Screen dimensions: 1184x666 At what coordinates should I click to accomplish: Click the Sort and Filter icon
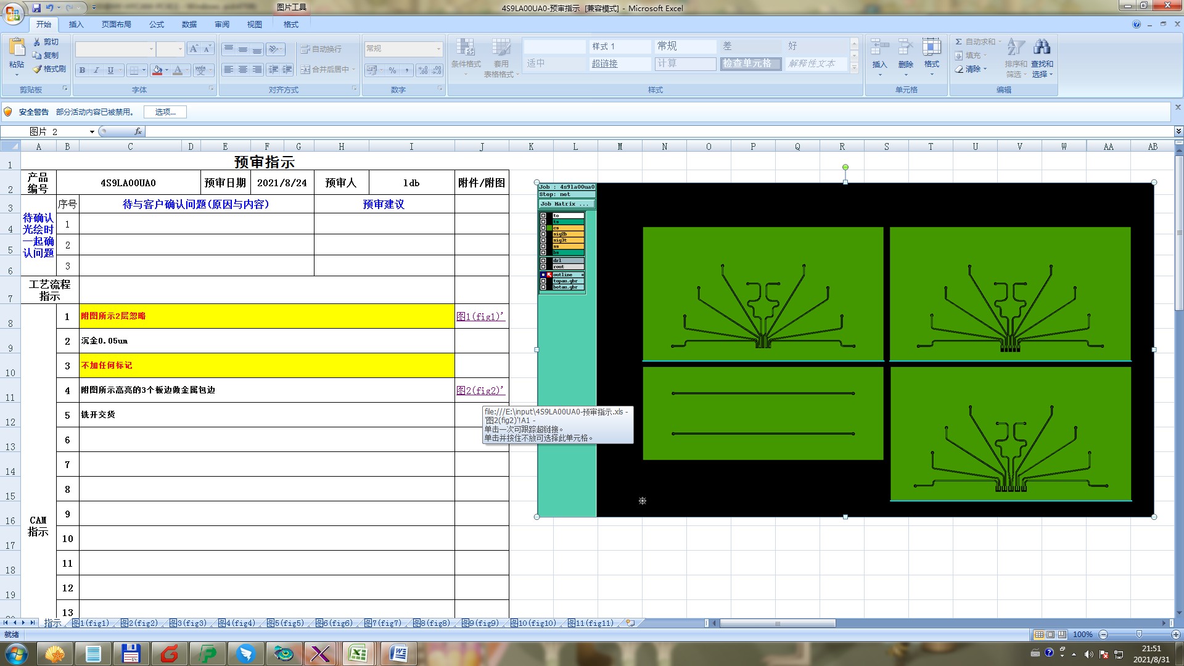[1015, 47]
